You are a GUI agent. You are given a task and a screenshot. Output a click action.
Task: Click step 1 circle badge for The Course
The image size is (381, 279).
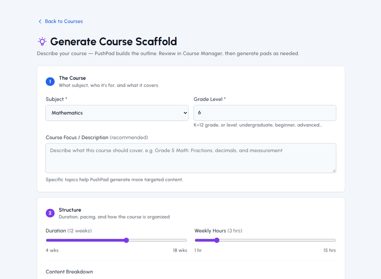pos(50,81)
